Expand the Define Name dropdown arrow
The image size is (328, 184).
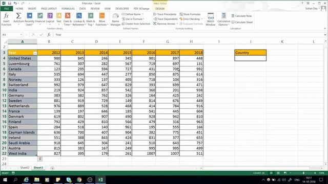tap(143, 14)
